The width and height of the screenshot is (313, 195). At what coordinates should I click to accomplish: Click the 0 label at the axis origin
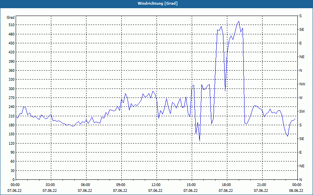[13, 180]
